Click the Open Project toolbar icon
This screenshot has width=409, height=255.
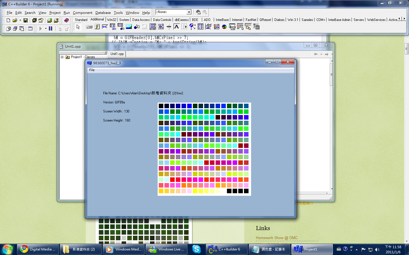pyautogui.click(x=41, y=20)
